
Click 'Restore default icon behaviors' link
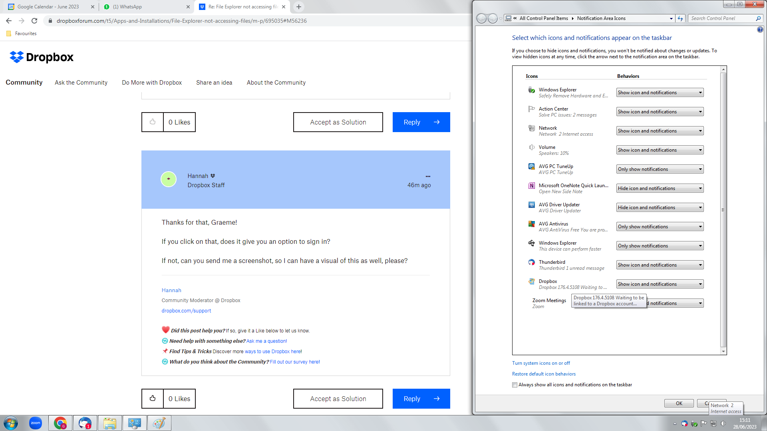[x=544, y=374]
